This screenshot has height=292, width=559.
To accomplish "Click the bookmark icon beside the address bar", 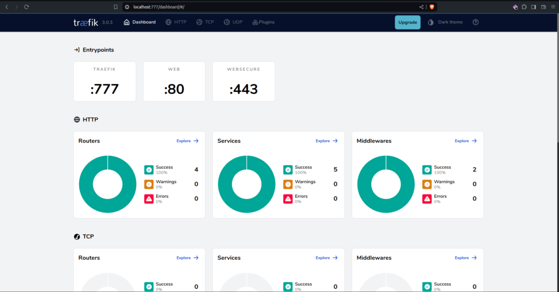I will click(116, 7).
